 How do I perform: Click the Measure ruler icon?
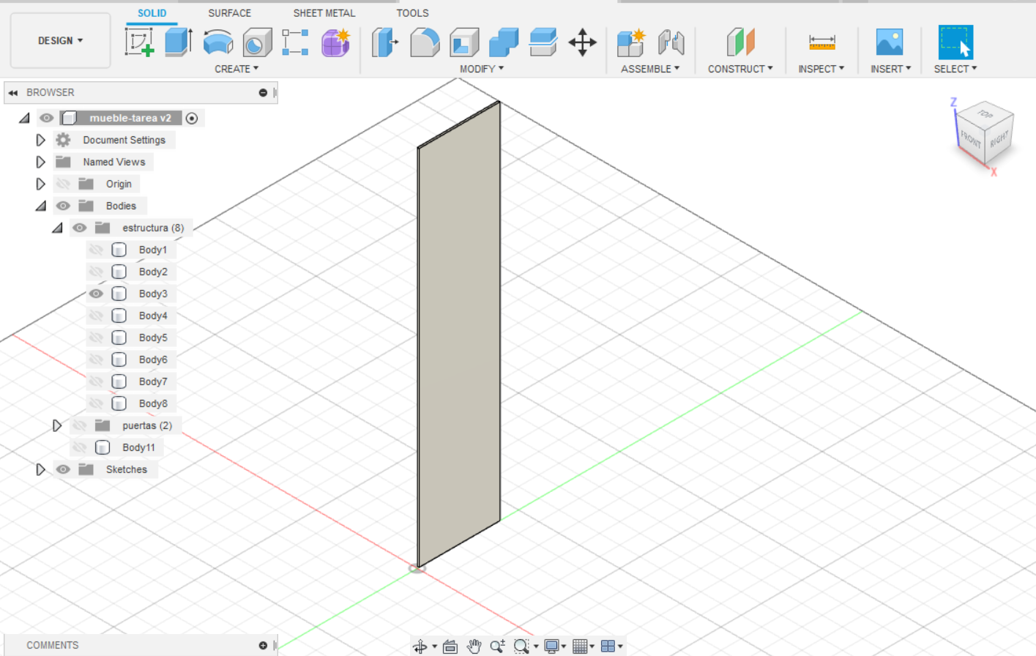click(821, 42)
